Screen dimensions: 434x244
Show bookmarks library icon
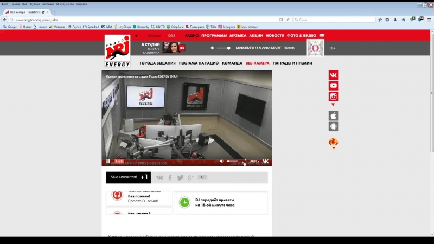point(387,20)
